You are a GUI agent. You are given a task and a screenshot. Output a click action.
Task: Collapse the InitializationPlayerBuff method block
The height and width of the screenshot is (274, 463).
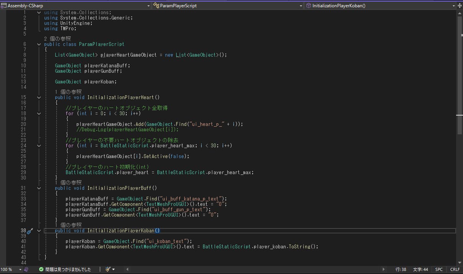[x=39, y=188]
